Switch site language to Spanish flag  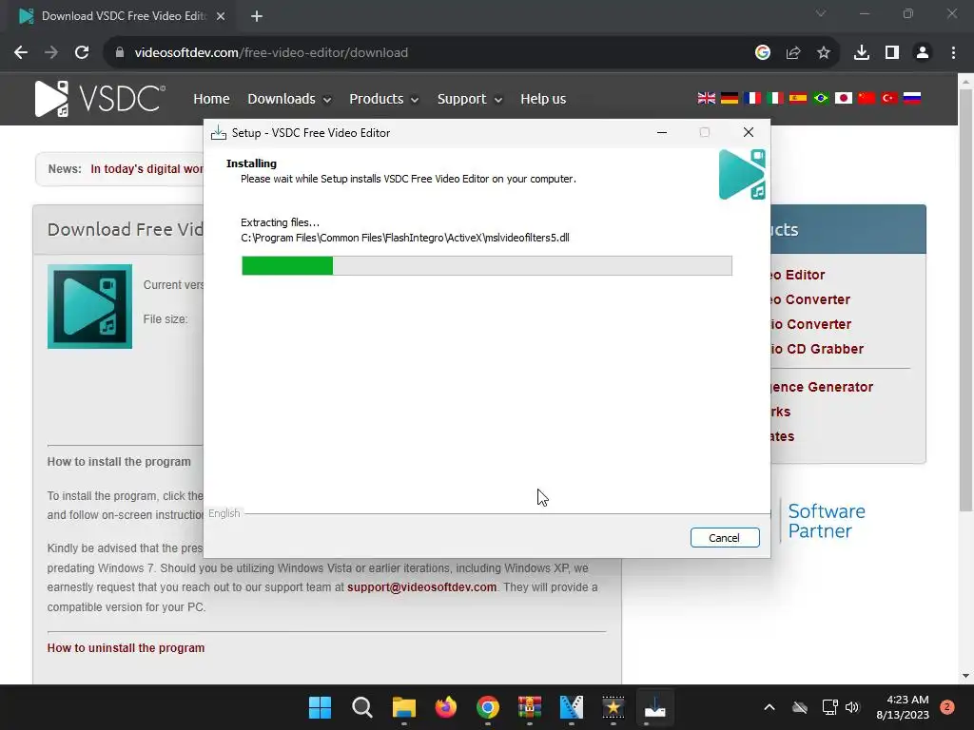[x=798, y=98]
